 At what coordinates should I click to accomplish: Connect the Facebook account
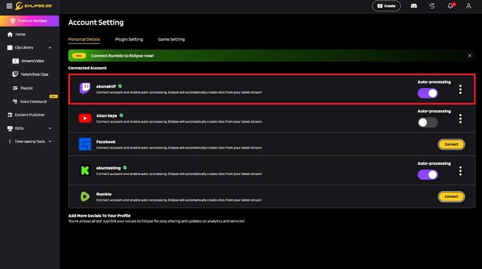coord(452,144)
